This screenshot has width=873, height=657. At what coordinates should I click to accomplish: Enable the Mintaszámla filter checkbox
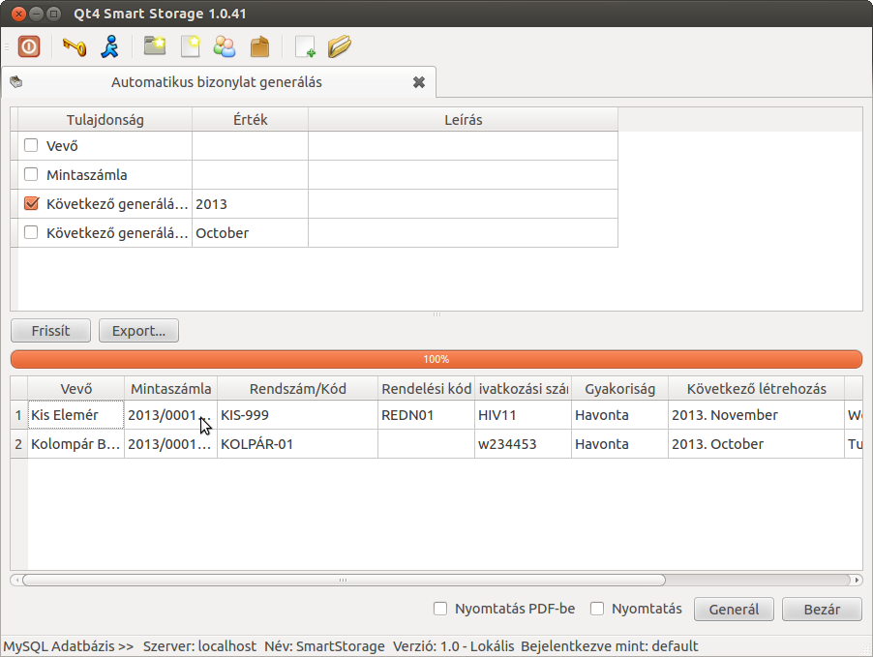pos(31,175)
